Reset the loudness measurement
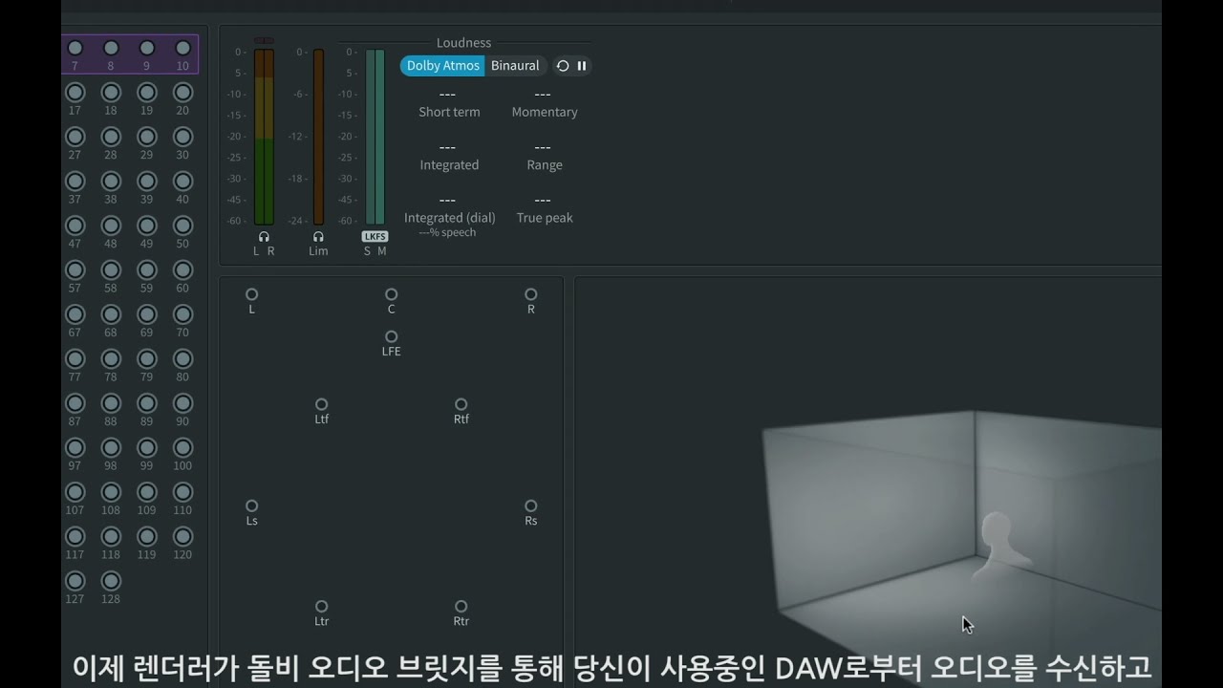This screenshot has width=1223, height=688. 563,66
